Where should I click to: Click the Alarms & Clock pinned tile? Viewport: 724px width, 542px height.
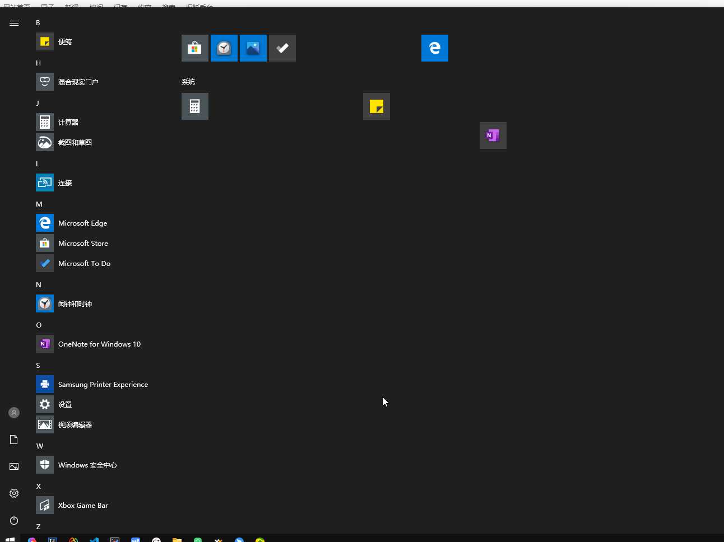pyautogui.click(x=224, y=48)
